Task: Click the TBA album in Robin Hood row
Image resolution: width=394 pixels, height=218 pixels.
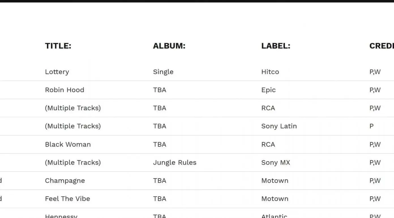Action: pyautogui.click(x=160, y=90)
